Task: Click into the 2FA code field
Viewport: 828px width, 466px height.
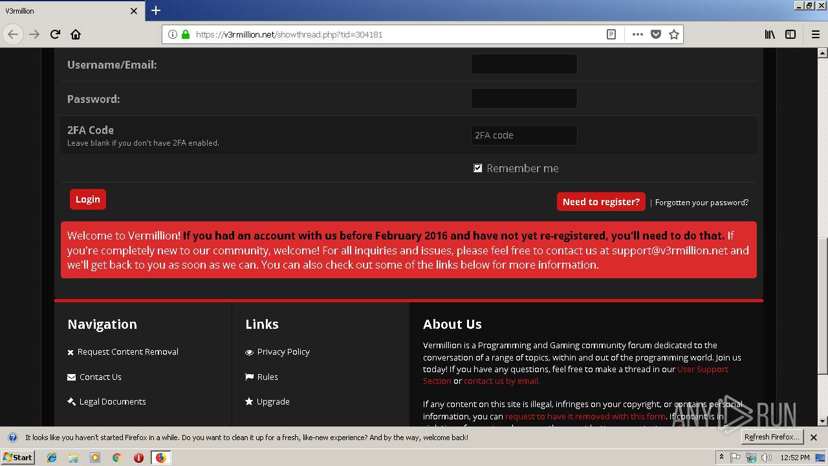Action: 524,135
